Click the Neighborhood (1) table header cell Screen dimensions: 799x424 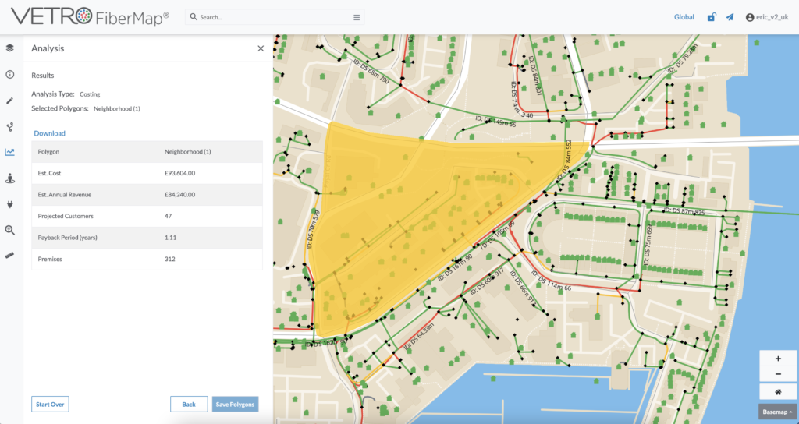pos(187,152)
